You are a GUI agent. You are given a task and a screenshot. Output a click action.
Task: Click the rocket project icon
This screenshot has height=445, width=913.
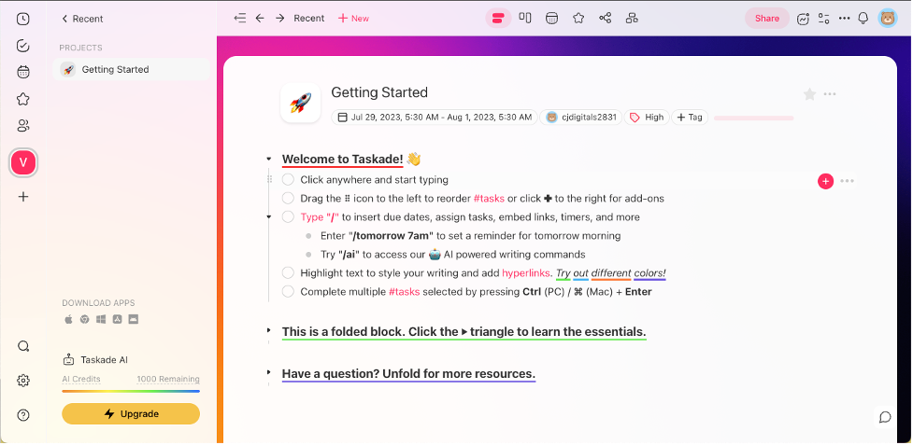coord(301,103)
